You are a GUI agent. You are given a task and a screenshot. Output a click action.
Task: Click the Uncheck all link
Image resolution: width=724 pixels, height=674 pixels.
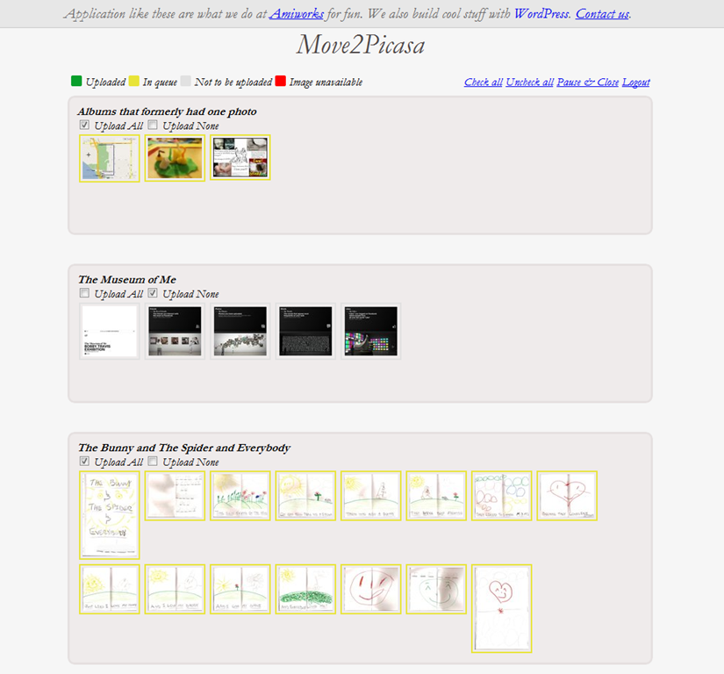tap(529, 82)
